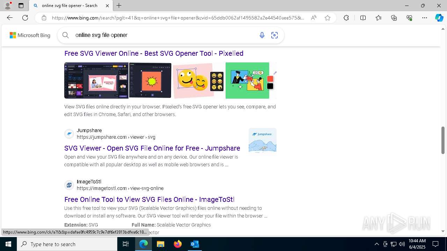The image size is (447, 251).
Task: Click scrollbar up arrow
Action: pos(443,29)
